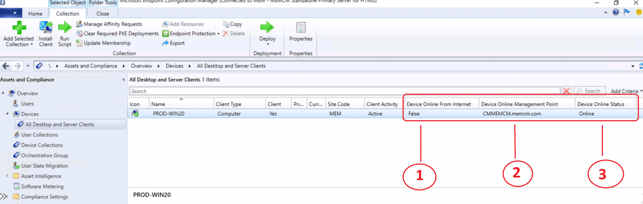This screenshot has width=643, height=204.
Task: Click the PROD-WIN20 client status icon
Action: (135, 113)
